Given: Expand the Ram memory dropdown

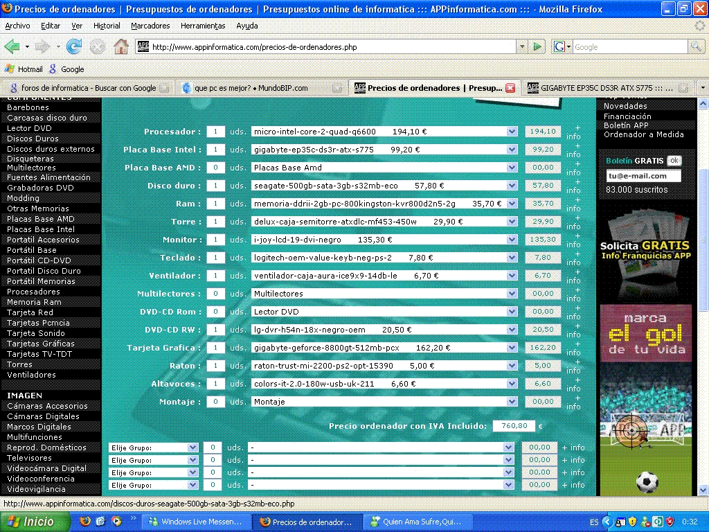Looking at the screenshot, I should coord(512,204).
